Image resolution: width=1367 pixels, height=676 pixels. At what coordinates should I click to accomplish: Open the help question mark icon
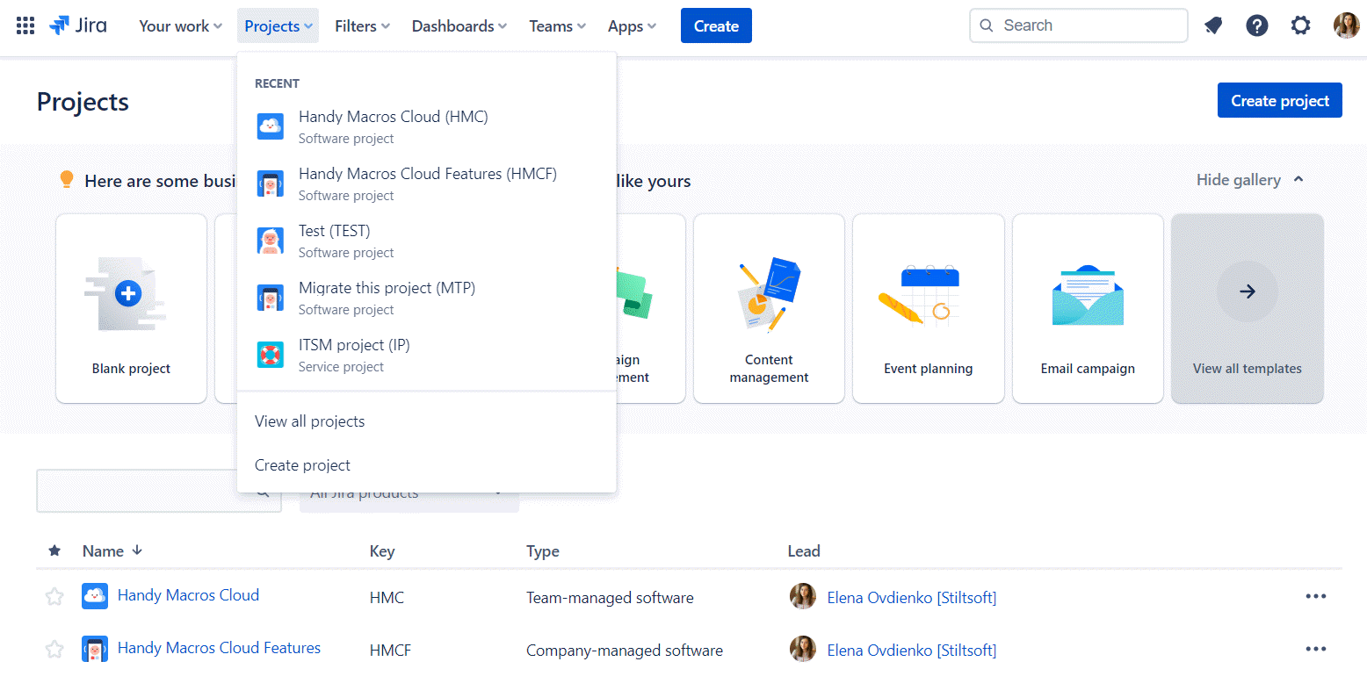pos(1257,25)
